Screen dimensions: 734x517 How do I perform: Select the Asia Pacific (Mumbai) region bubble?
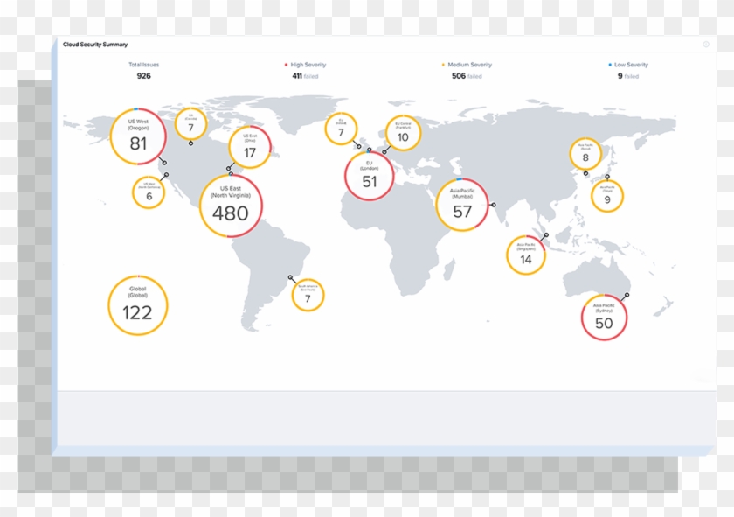463,202
